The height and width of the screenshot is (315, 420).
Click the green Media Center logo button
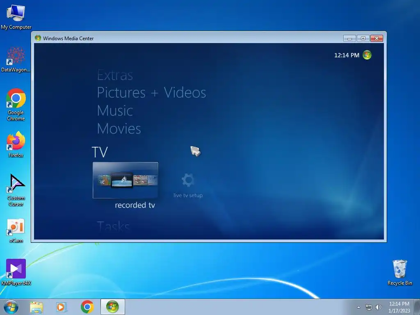click(x=367, y=55)
